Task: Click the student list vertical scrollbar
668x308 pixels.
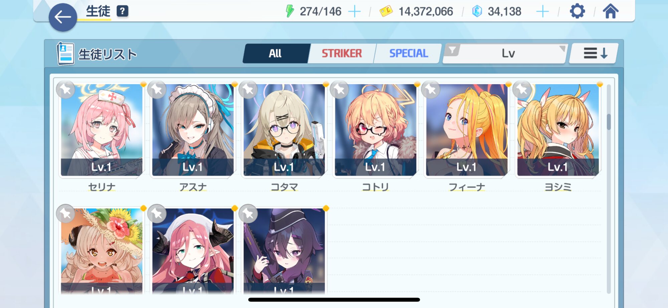Action: (609, 188)
